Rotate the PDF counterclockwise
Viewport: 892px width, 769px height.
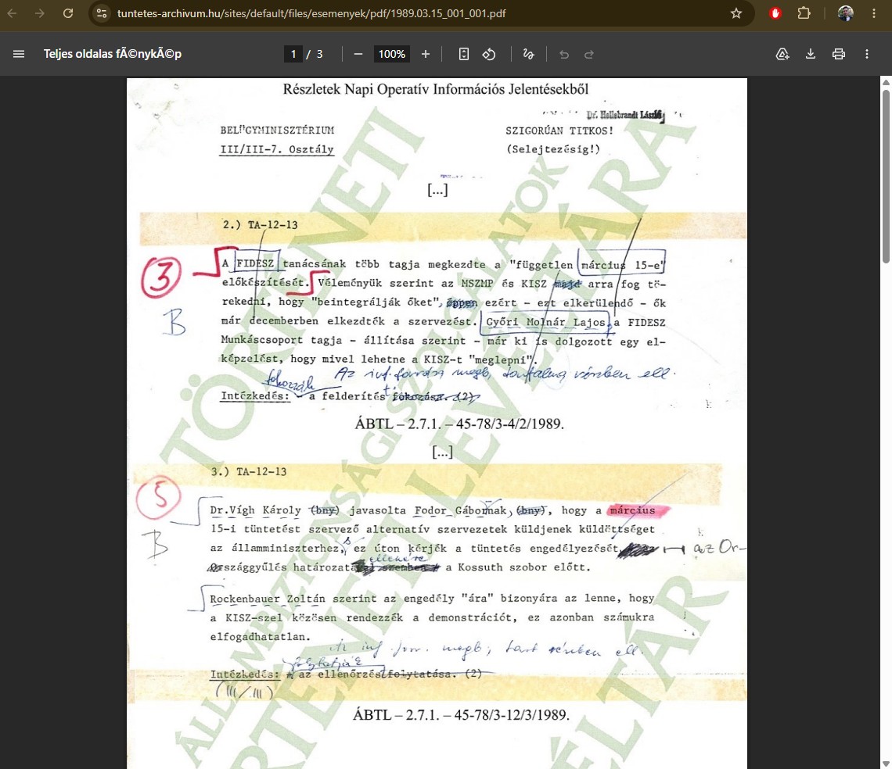point(489,54)
